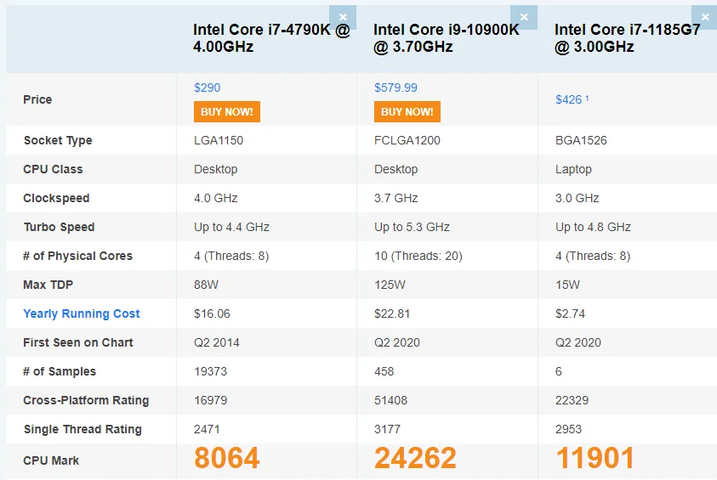Image resolution: width=717 pixels, height=480 pixels.
Task: Click Buy Now under the $290 price
Action: click(x=227, y=111)
